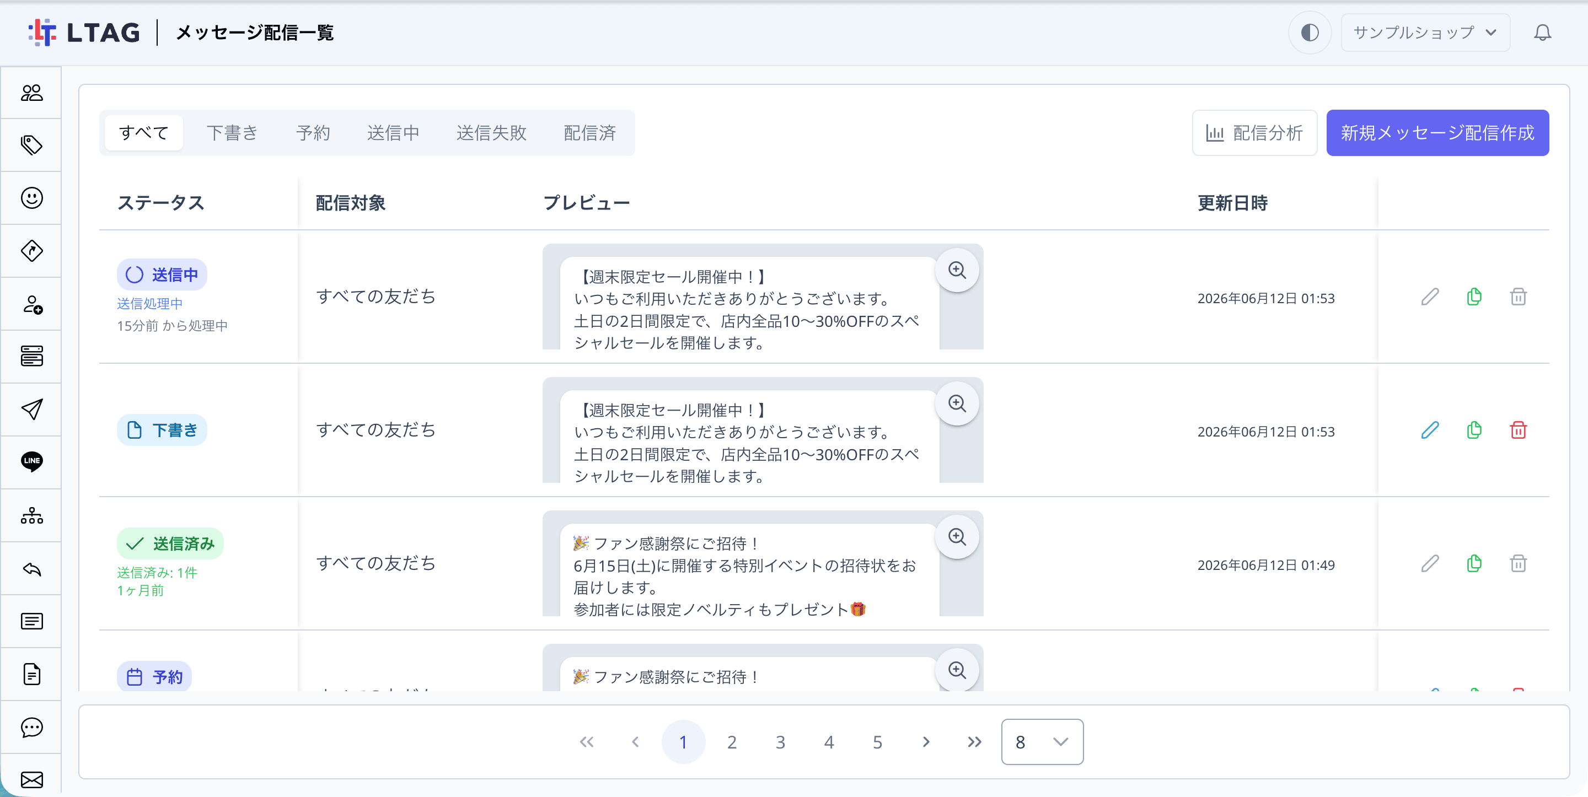Switch to the 配信済 tab
The height and width of the screenshot is (797, 1588).
pyautogui.click(x=590, y=132)
